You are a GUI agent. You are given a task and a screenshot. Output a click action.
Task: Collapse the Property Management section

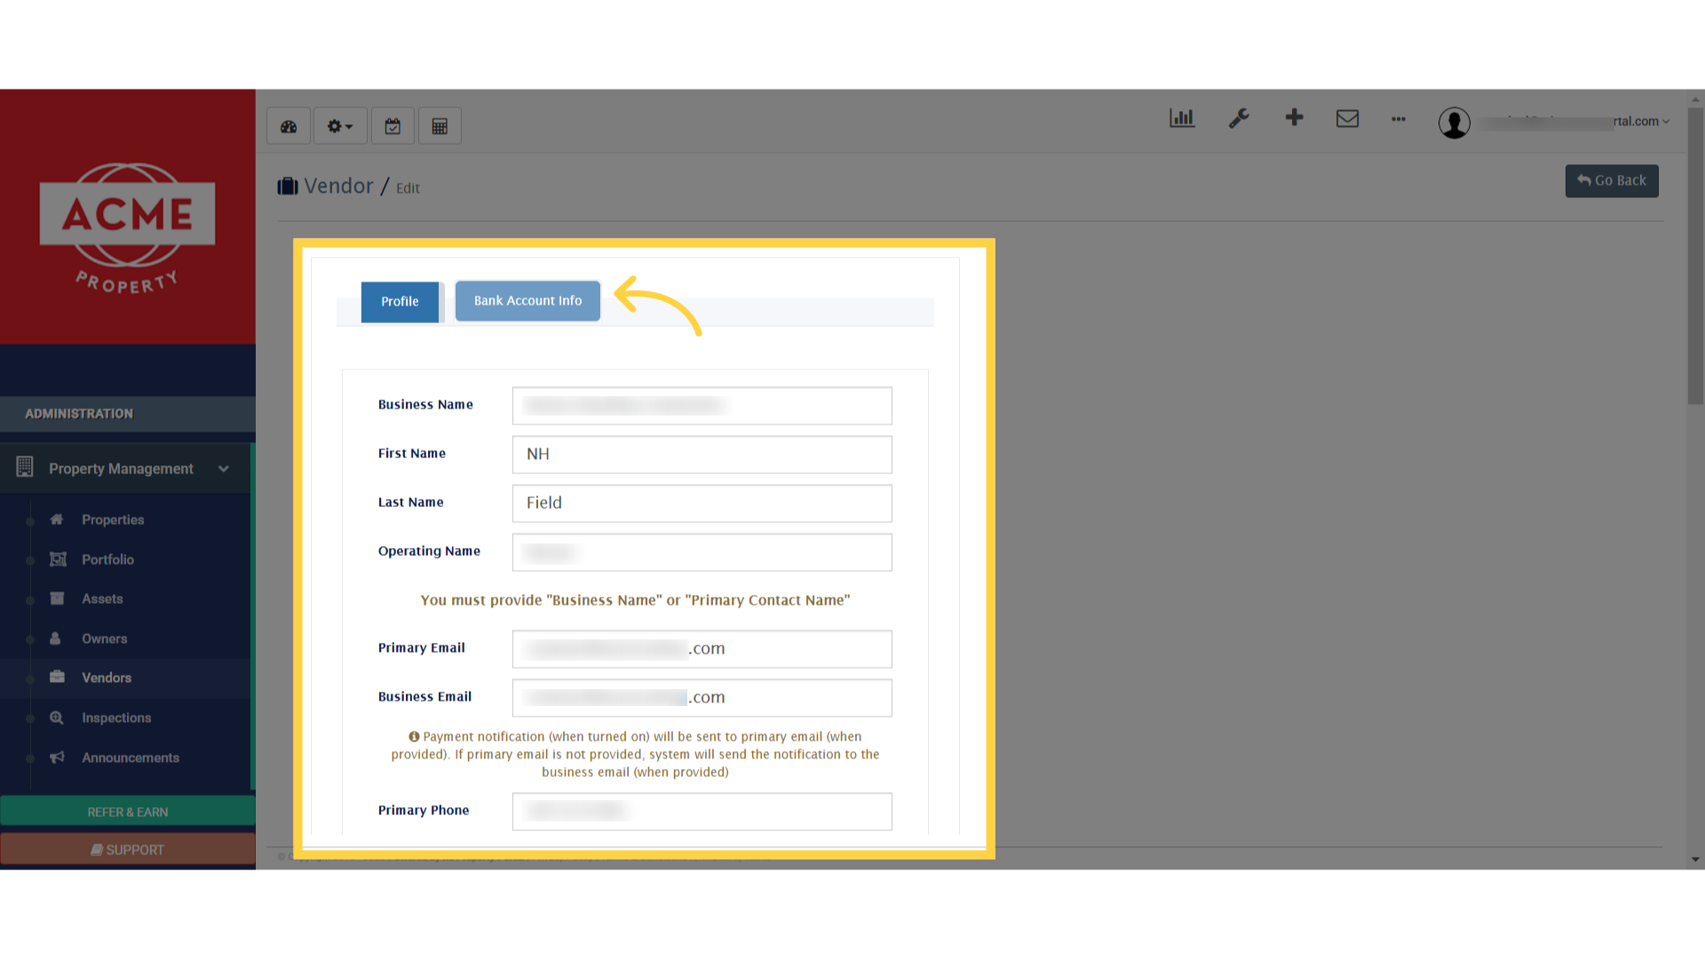pyautogui.click(x=223, y=469)
